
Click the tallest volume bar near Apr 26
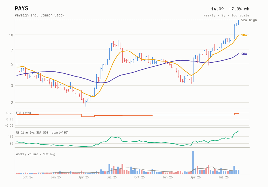point(193,163)
